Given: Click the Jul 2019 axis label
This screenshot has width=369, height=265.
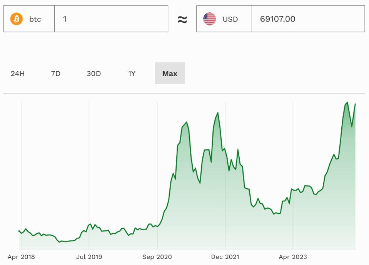Looking at the screenshot, I should [x=89, y=257].
